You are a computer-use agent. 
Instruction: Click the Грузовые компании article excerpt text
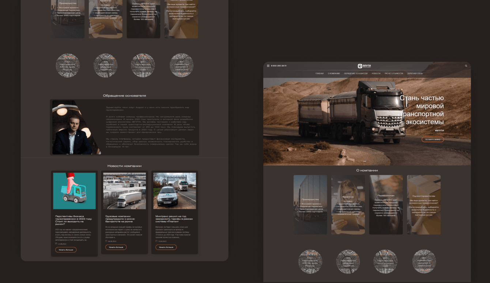tap(124, 232)
